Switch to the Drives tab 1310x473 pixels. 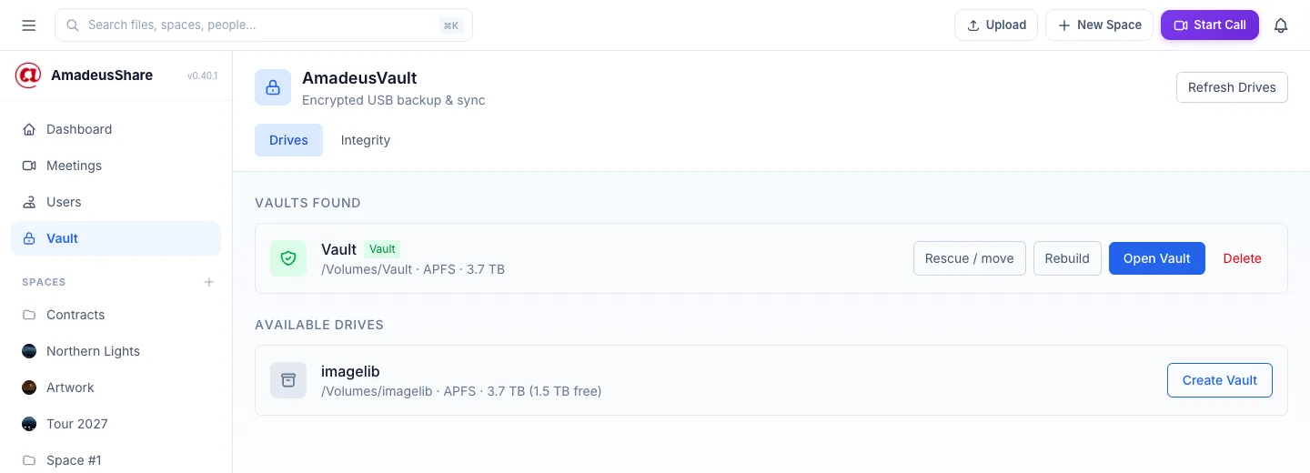pos(288,140)
